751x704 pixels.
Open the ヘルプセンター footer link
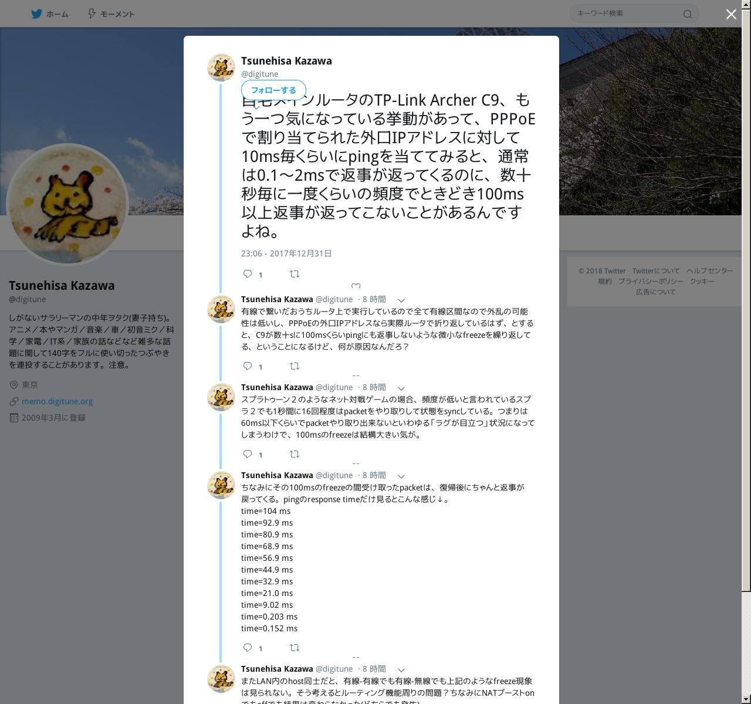(710, 271)
